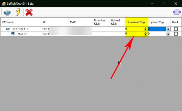182x111 pixels.
Task: Open the help speech bubble icon
Action: coord(177,12)
